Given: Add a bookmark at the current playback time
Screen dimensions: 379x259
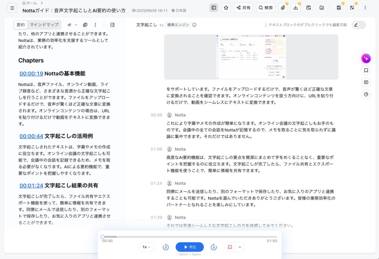Looking at the screenshot, I should 230,247.
